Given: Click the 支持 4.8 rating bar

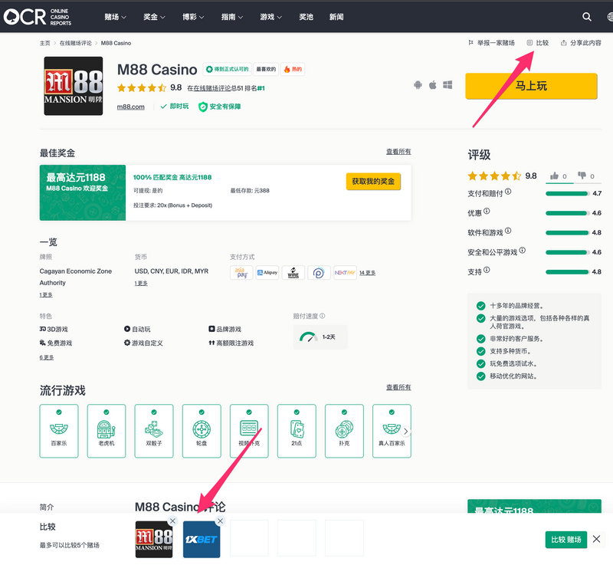Looking at the screenshot, I should 567,271.
